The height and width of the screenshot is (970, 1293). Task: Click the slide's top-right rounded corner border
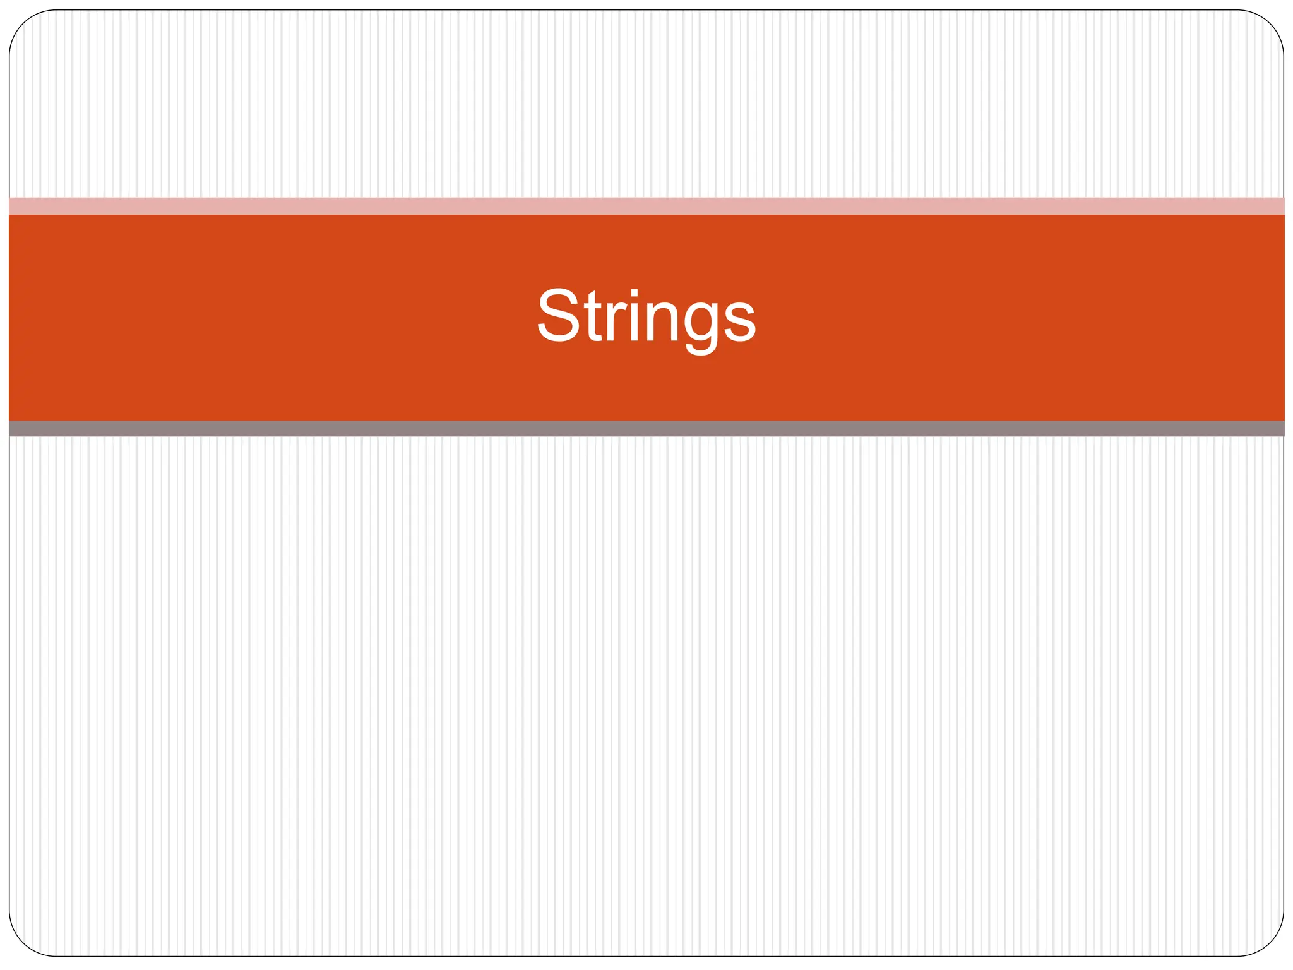1269,25
